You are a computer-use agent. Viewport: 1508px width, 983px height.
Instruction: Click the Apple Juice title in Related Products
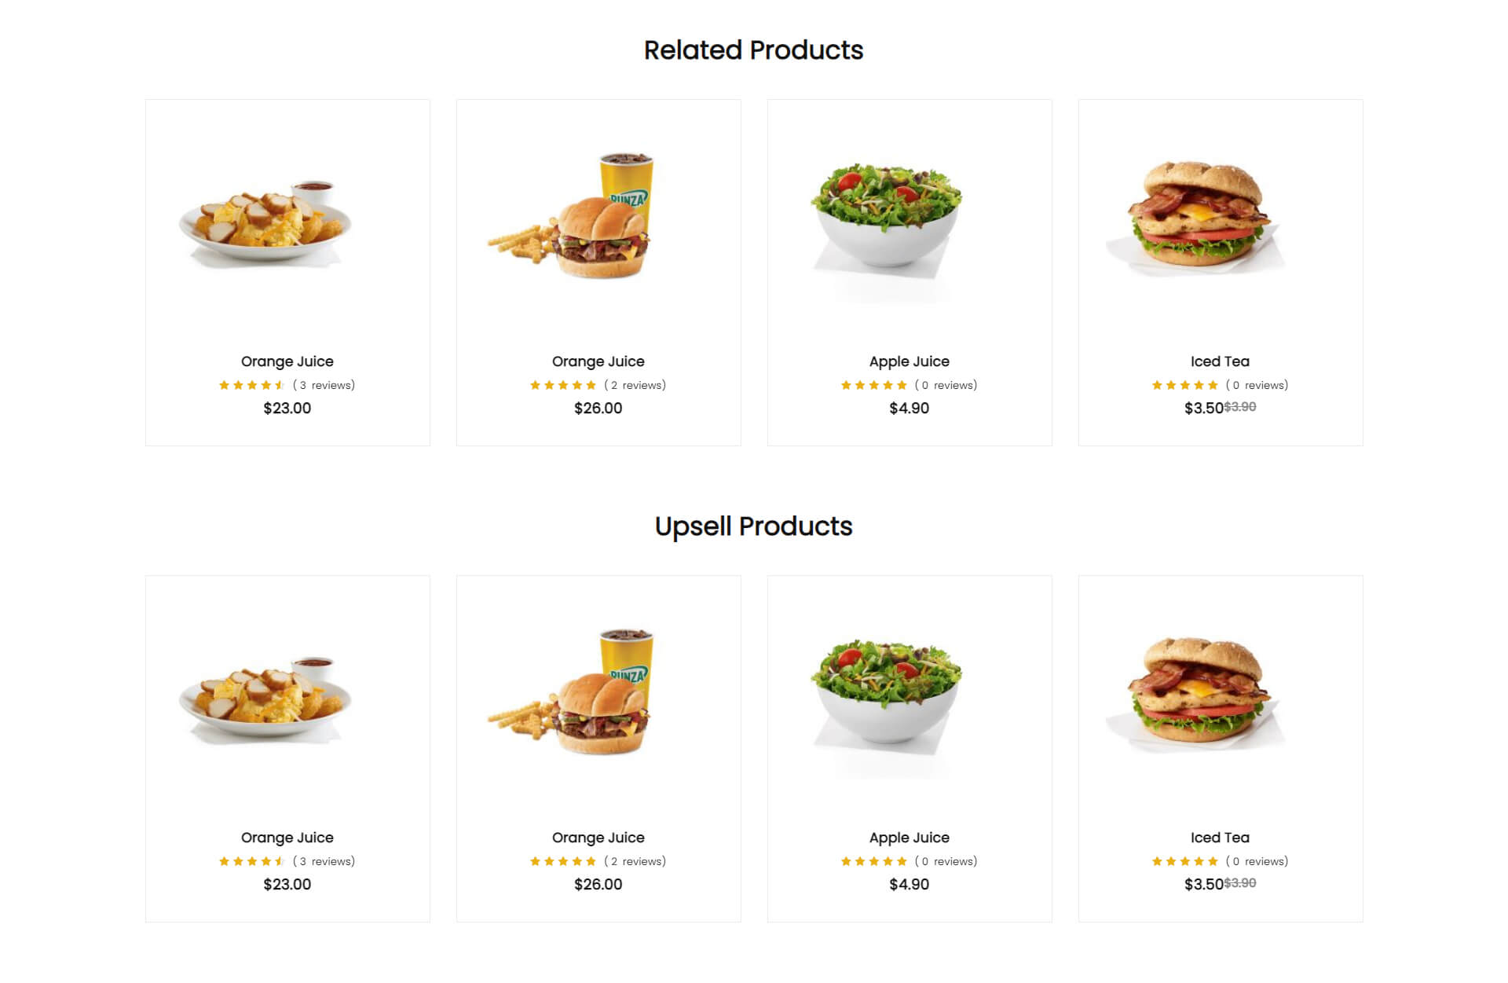pos(910,361)
